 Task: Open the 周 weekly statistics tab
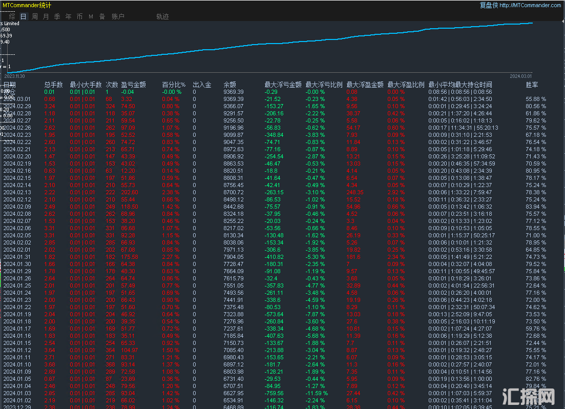pos(35,16)
